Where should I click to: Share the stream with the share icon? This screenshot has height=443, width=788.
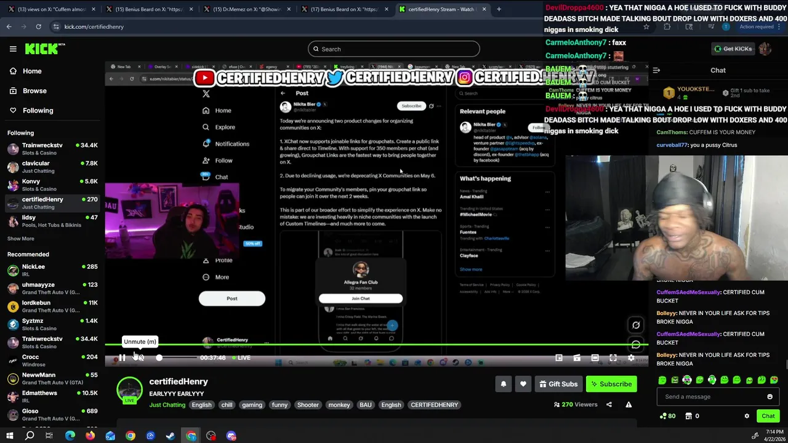tap(609, 405)
